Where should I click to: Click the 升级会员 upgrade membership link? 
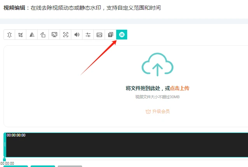161,111
